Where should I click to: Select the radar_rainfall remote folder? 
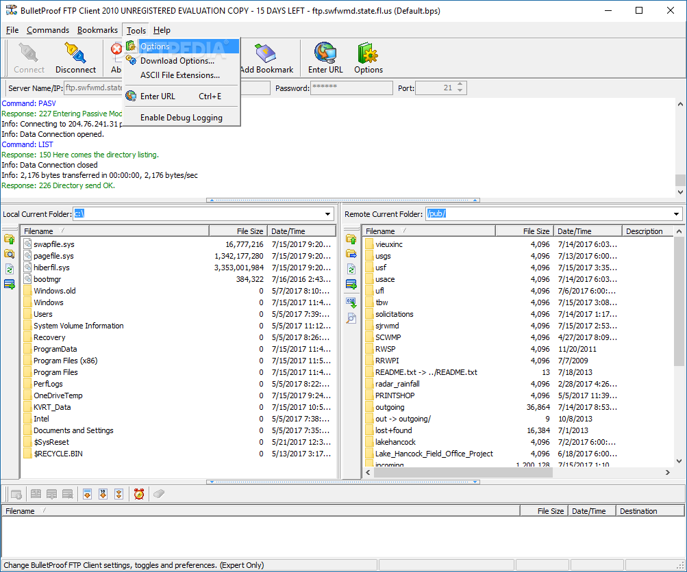pyautogui.click(x=397, y=384)
